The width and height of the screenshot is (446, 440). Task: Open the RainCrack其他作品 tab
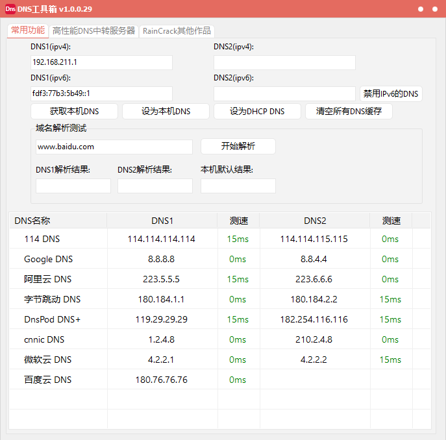tap(177, 31)
